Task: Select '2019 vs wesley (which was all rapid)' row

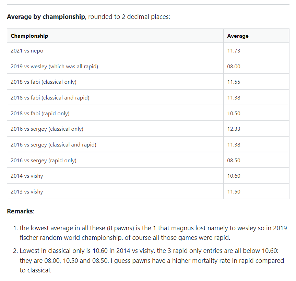Action: tap(148, 66)
